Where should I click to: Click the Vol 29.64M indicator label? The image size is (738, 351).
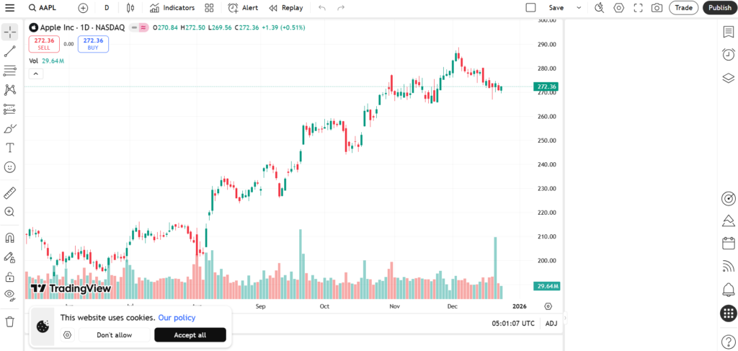point(47,61)
